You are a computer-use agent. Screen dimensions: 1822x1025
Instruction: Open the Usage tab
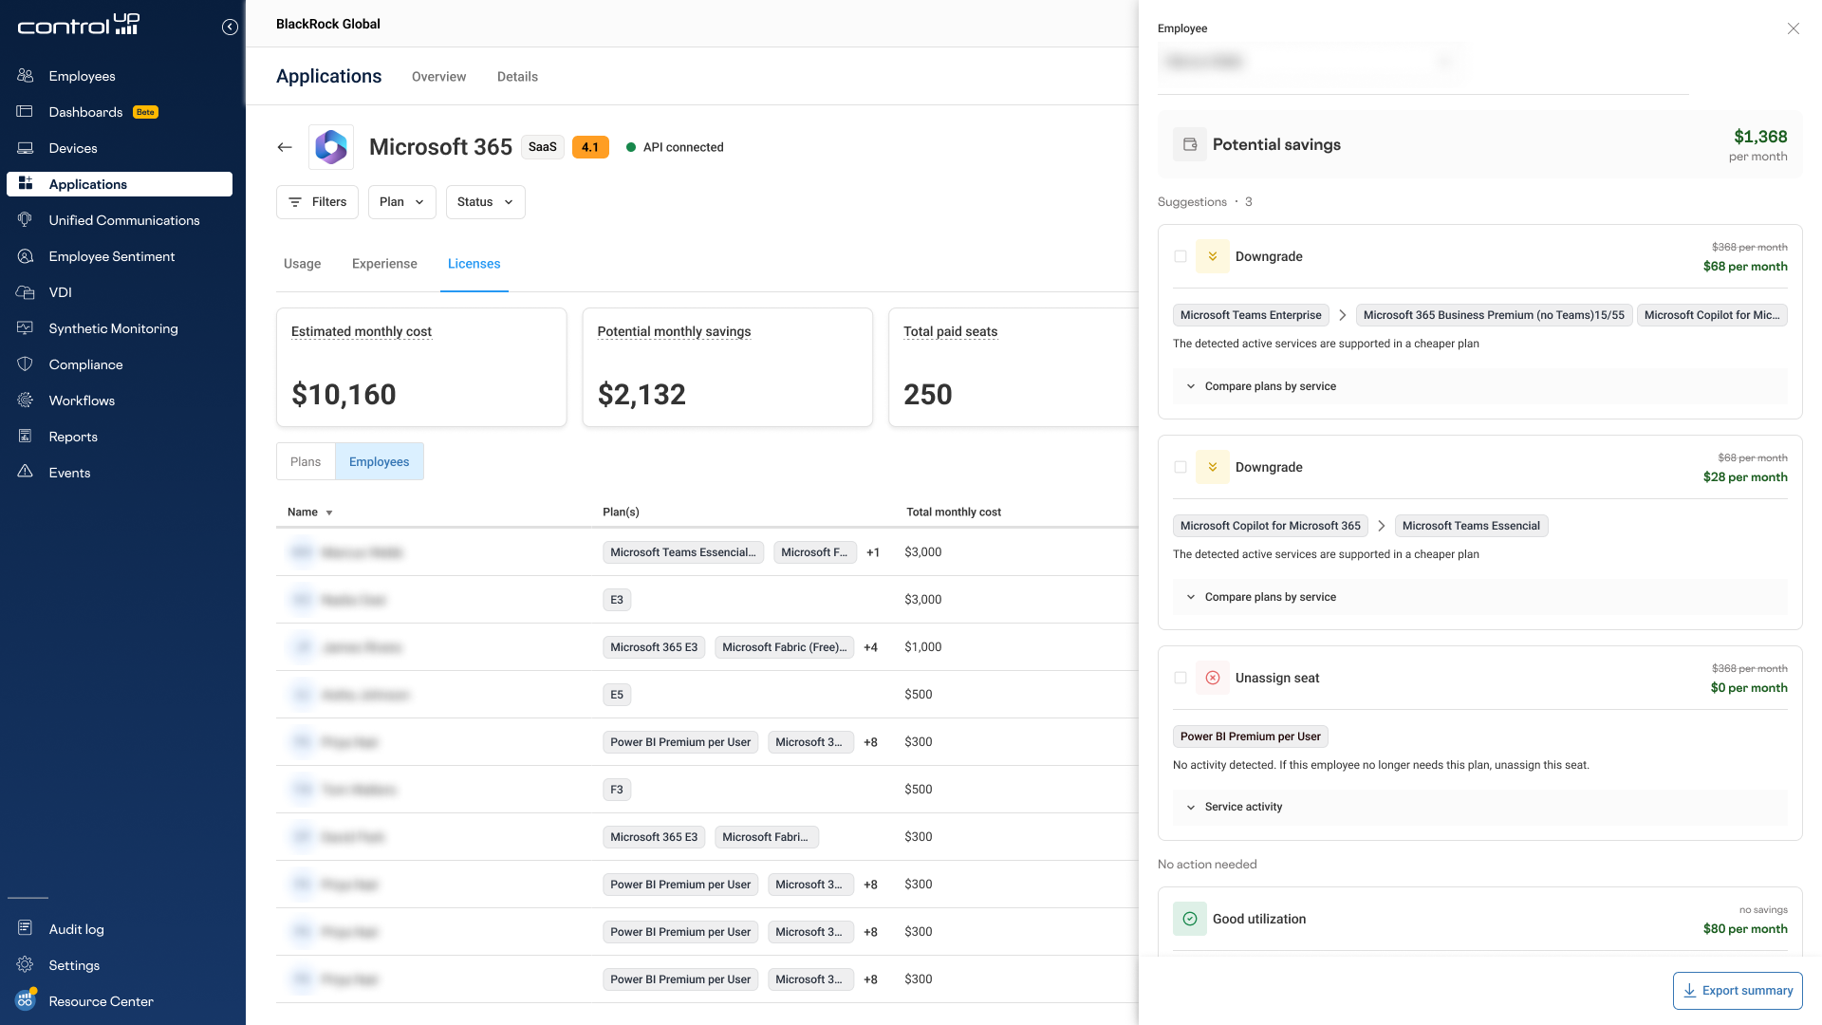tap(302, 264)
